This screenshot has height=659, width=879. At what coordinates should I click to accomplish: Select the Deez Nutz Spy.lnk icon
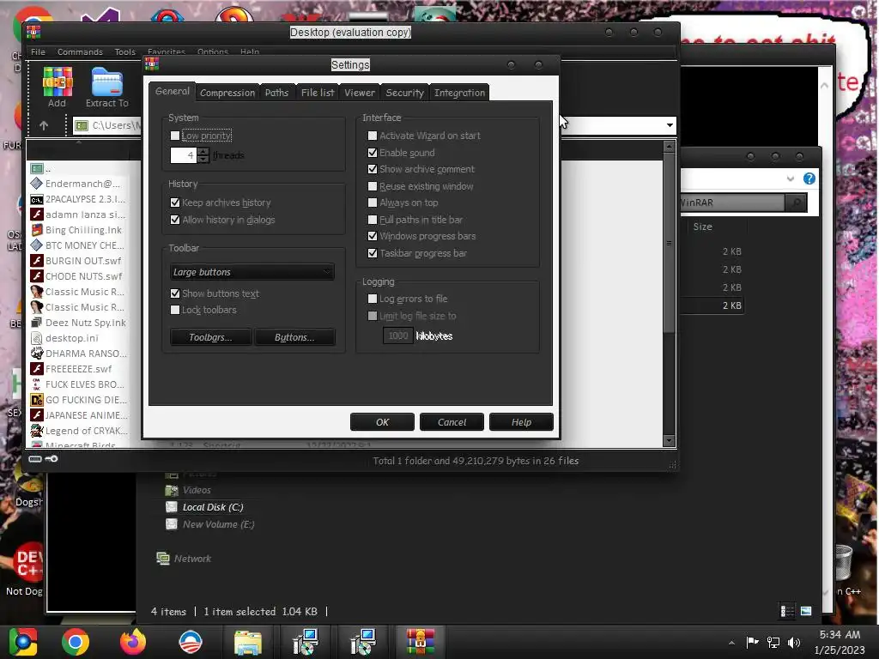click(36, 323)
